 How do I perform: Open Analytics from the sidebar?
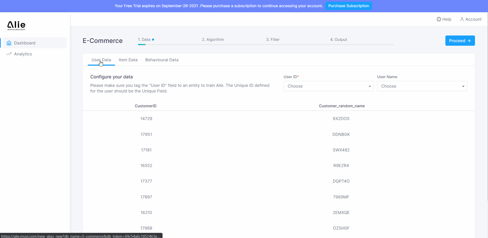(x=23, y=54)
